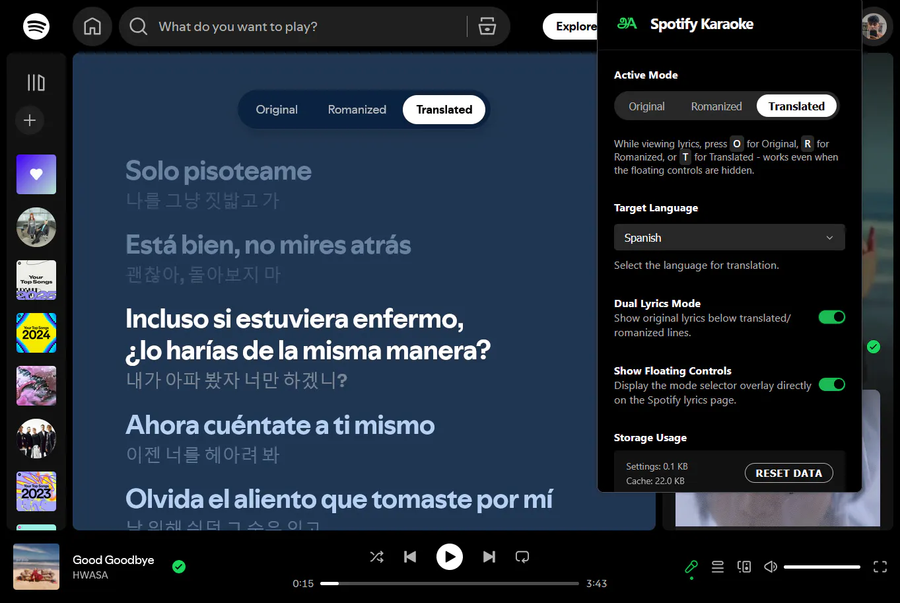Select Translated in floating lyrics controls
The image size is (900, 603).
[444, 110]
